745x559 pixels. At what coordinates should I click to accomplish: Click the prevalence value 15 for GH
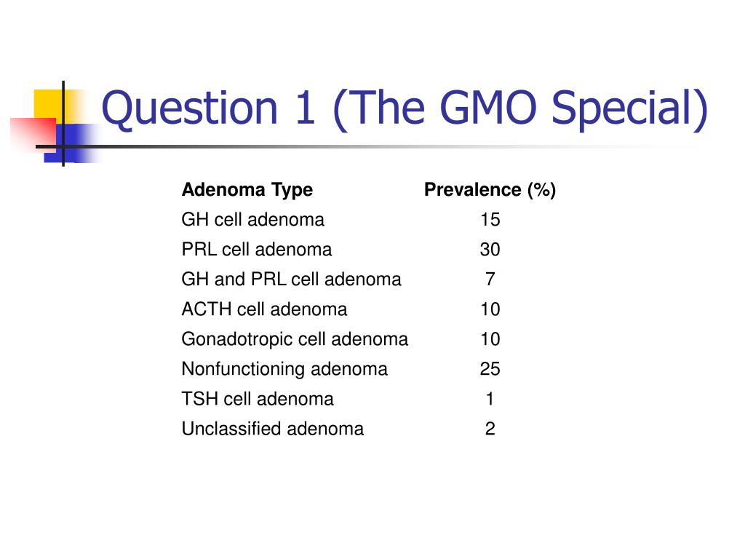pos(490,220)
